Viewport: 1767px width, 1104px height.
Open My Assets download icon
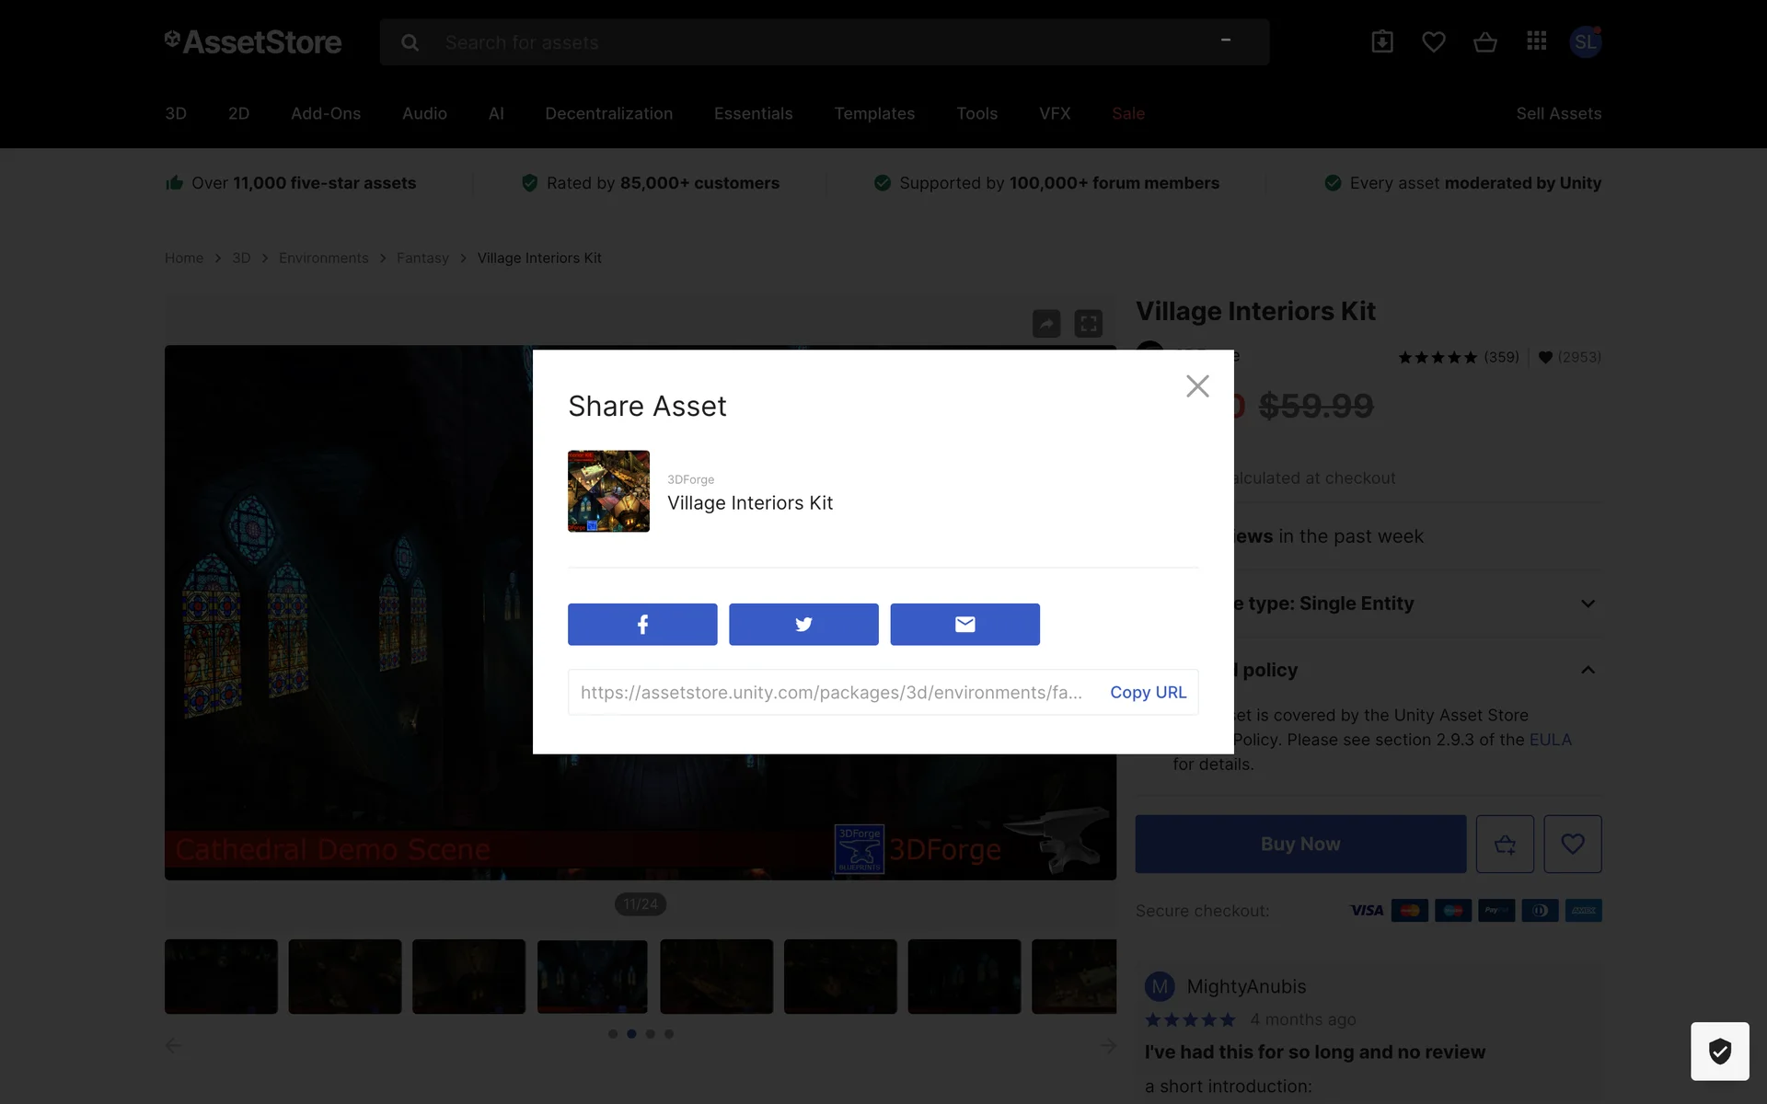pos(1381,42)
